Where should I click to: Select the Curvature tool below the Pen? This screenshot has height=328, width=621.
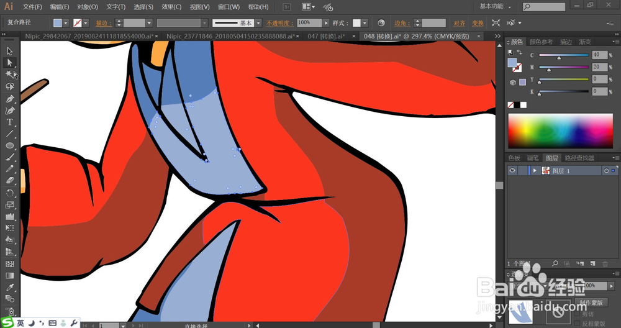coord(10,111)
